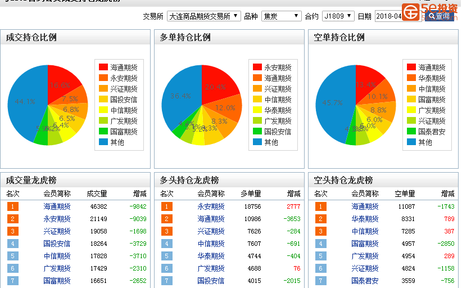Screen dimensions: 462x288
Task: Open 国泰君安 link in 空头持仓龙虎榜
Action: coord(365,281)
